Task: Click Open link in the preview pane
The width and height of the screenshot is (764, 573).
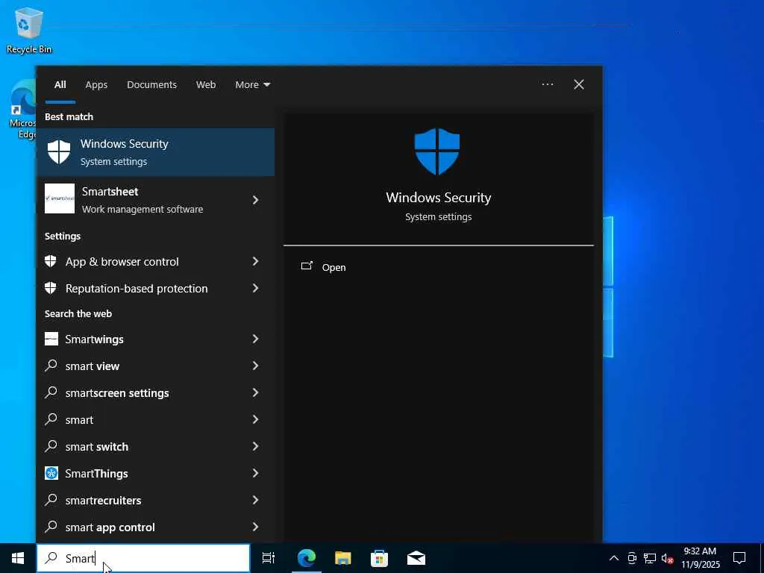Action: [x=334, y=267]
